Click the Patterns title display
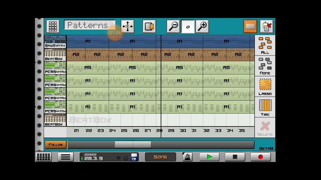 pyautogui.click(x=90, y=25)
